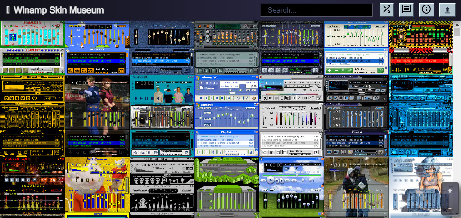The height and width of the screenshot is (218, 461).
Task: Open the black-and-white alien icons skin
Action: (x=162, y=187)
